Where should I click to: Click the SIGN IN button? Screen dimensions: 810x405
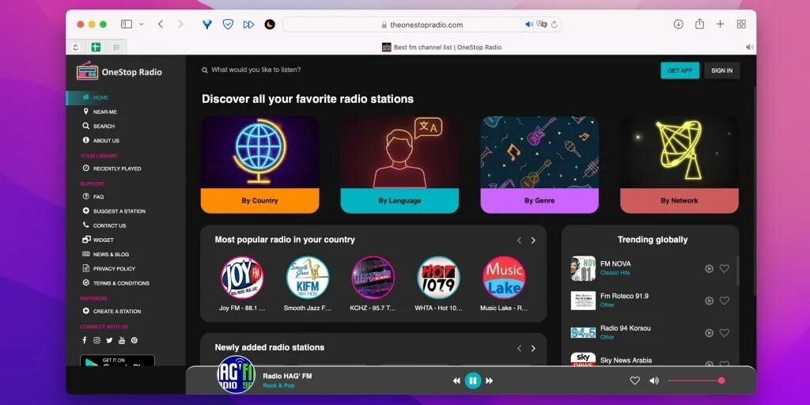pyautogui.click(x=721, y=70)
